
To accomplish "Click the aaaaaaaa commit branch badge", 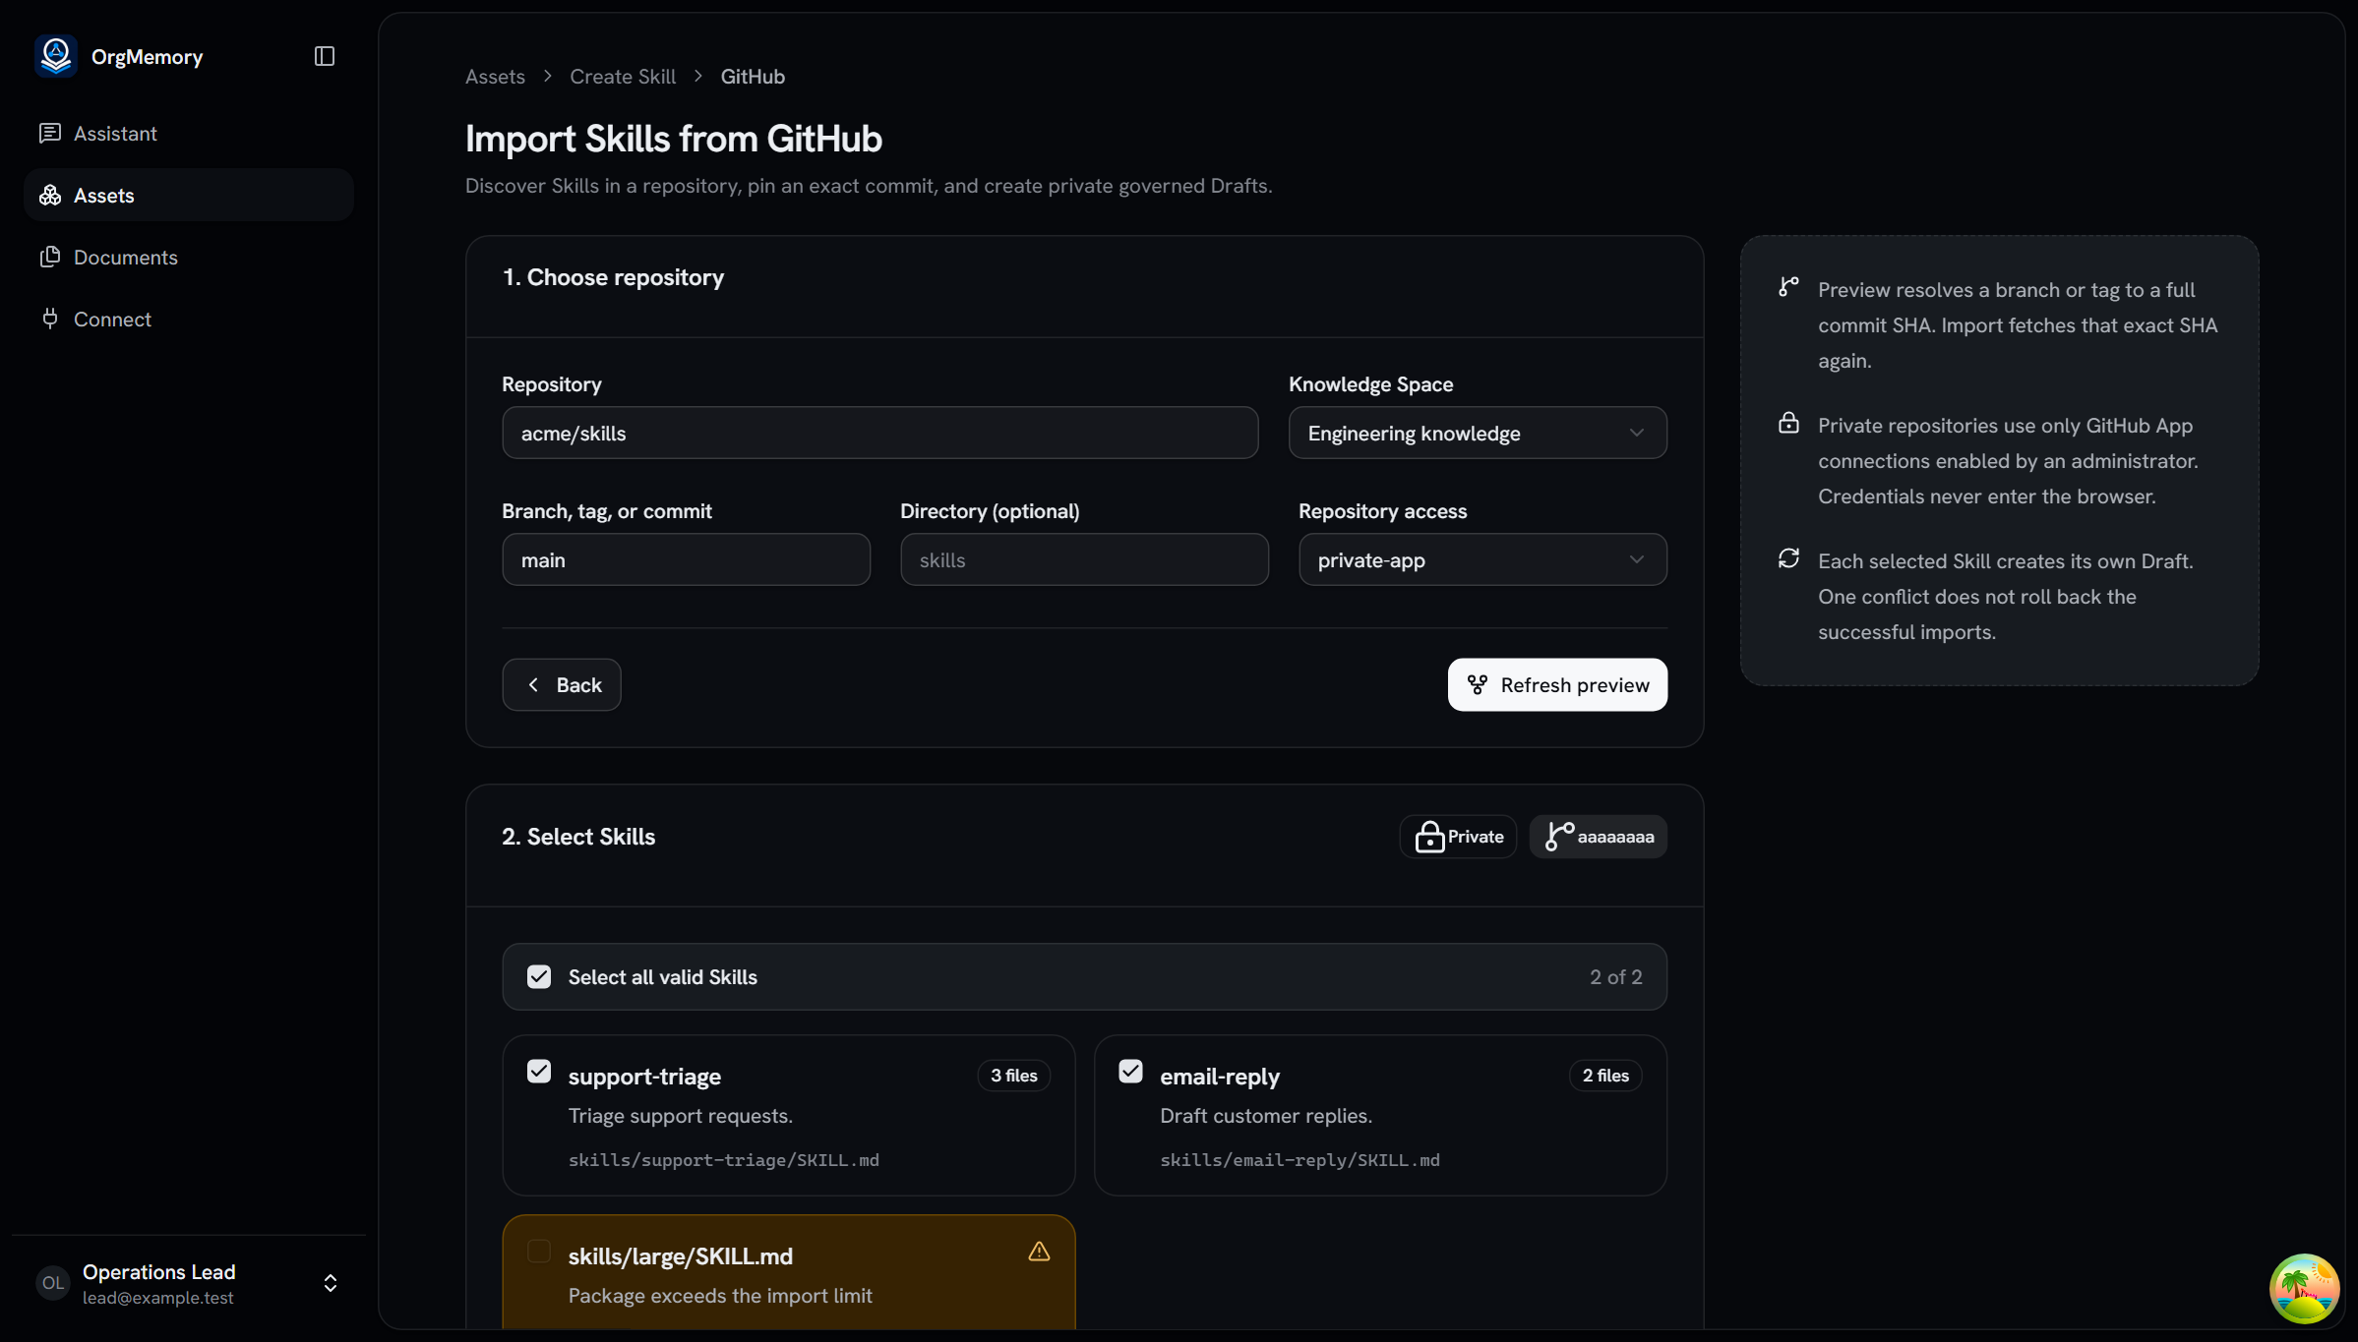I will pyautogui.click(x=1598, y=837).
